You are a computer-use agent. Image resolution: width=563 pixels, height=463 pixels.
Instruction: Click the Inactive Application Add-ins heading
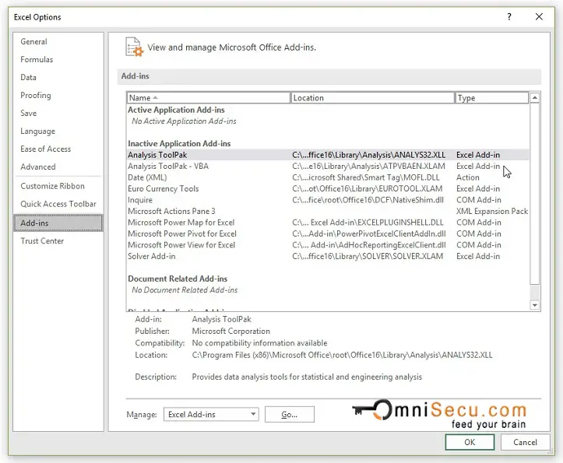pos(179,143)
